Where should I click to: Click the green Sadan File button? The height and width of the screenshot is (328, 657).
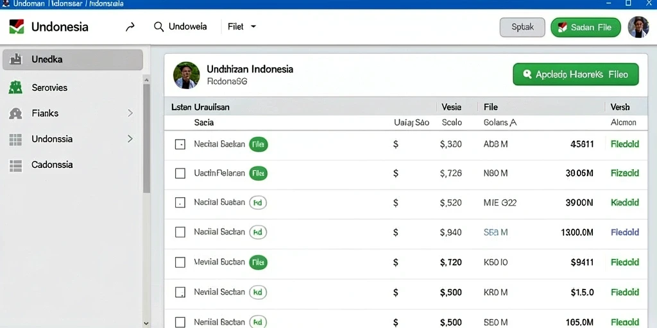click(x=585, y=28)
